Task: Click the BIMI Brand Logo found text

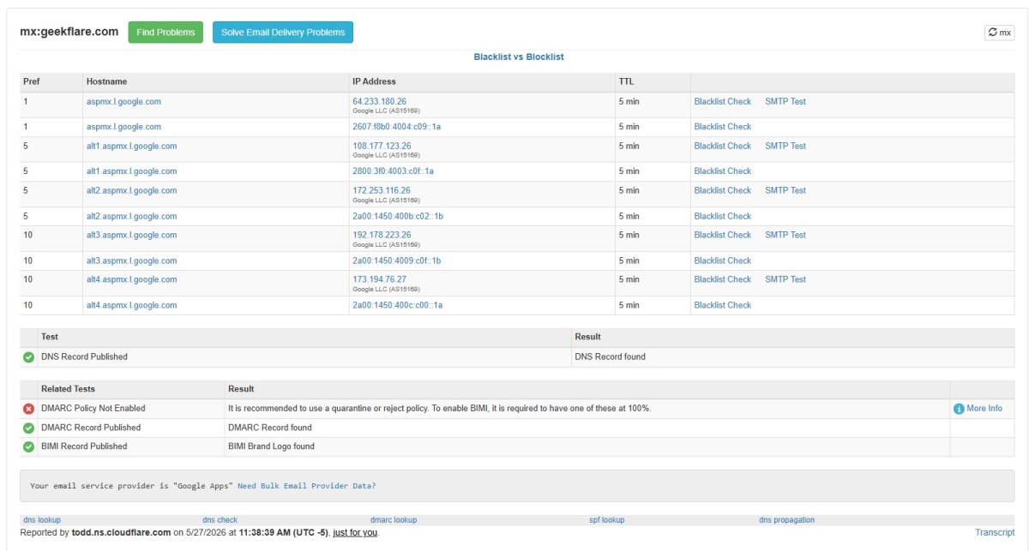Action: tap(271, 446)
